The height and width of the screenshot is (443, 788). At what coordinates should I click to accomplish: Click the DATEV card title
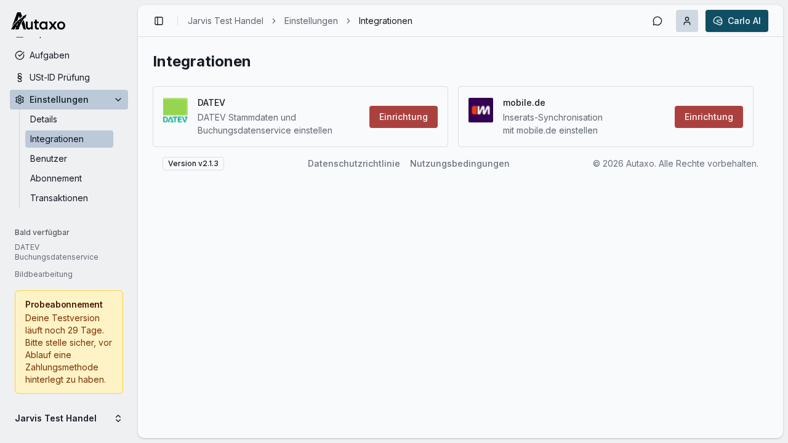tap(211, 103)
